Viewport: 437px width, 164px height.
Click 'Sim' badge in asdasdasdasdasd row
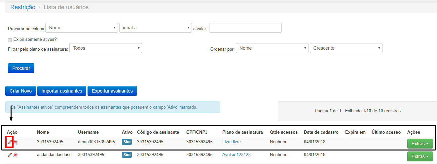(x=127, y=155)
